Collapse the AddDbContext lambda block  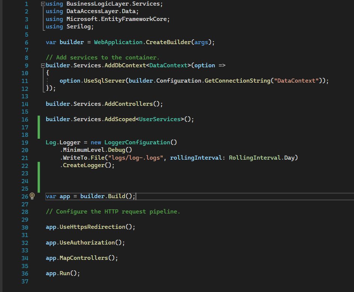click(43, 65)
